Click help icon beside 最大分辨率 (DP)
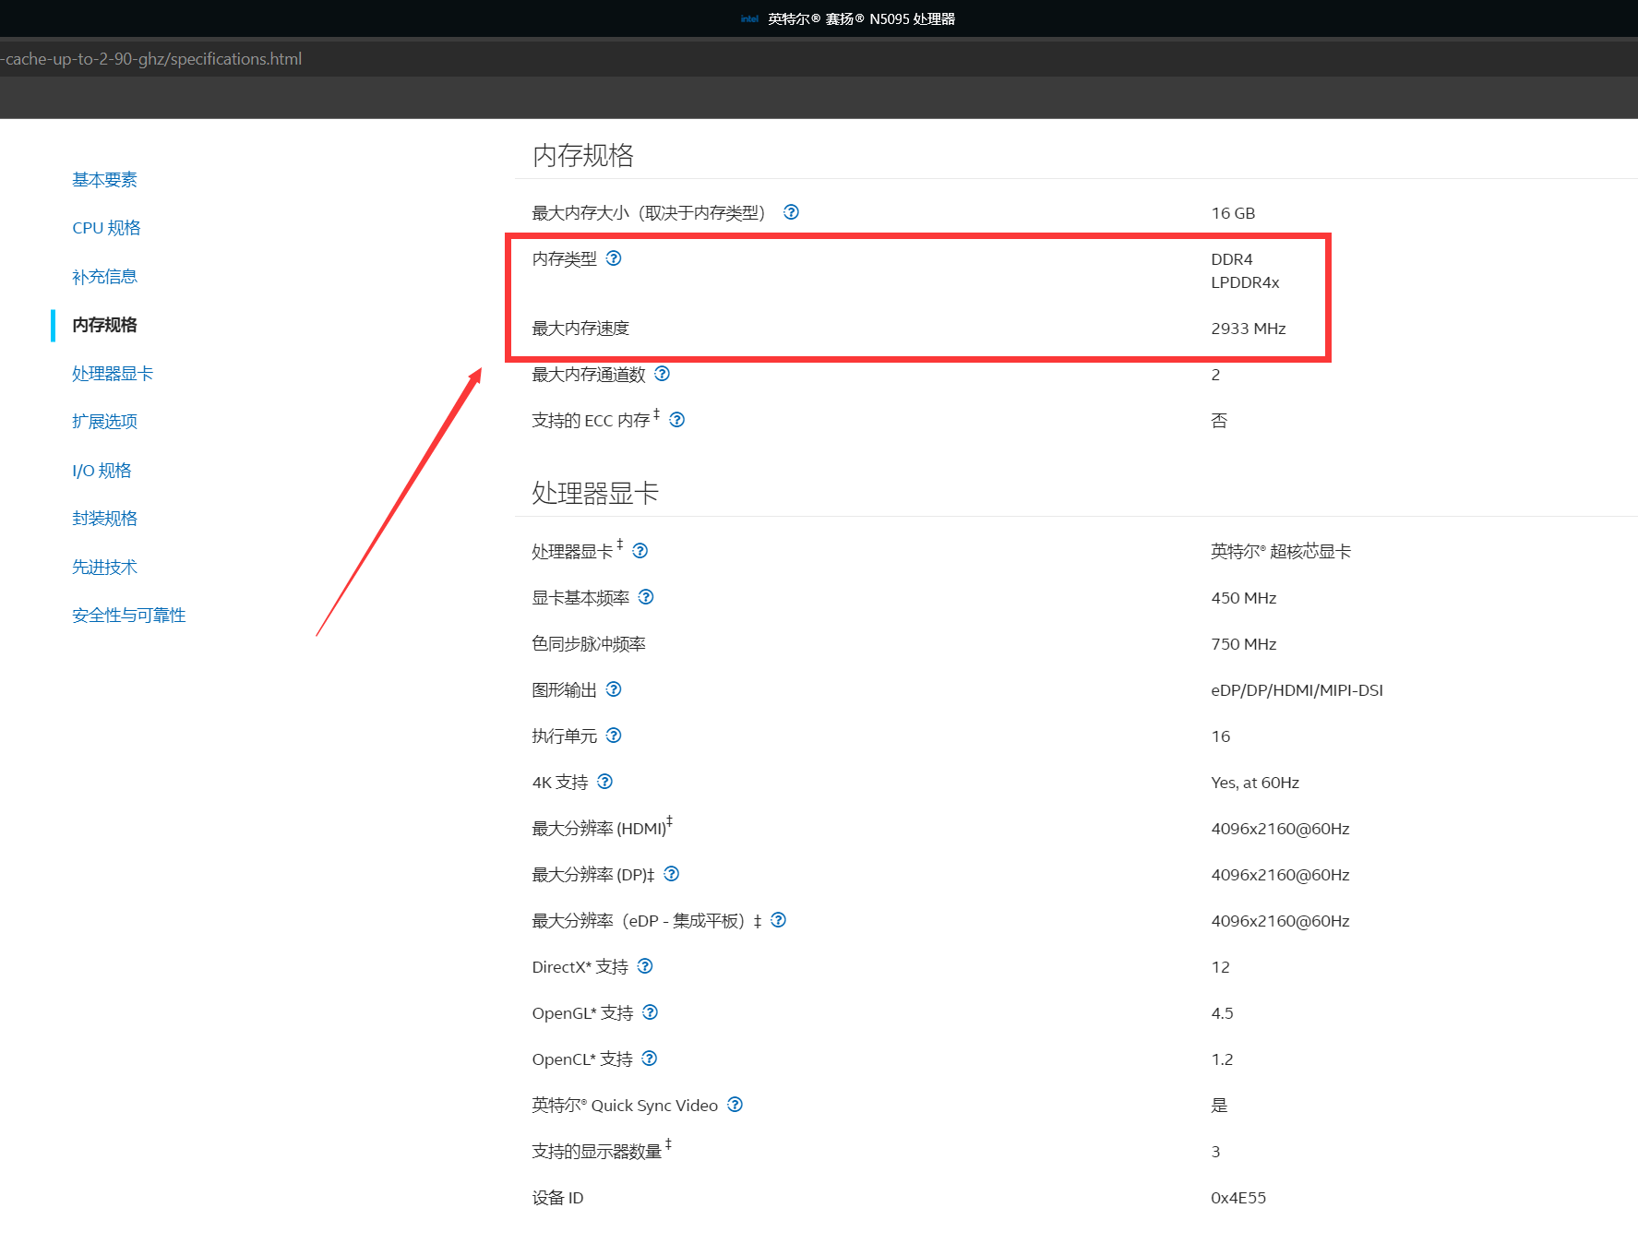 pos(671,874)
